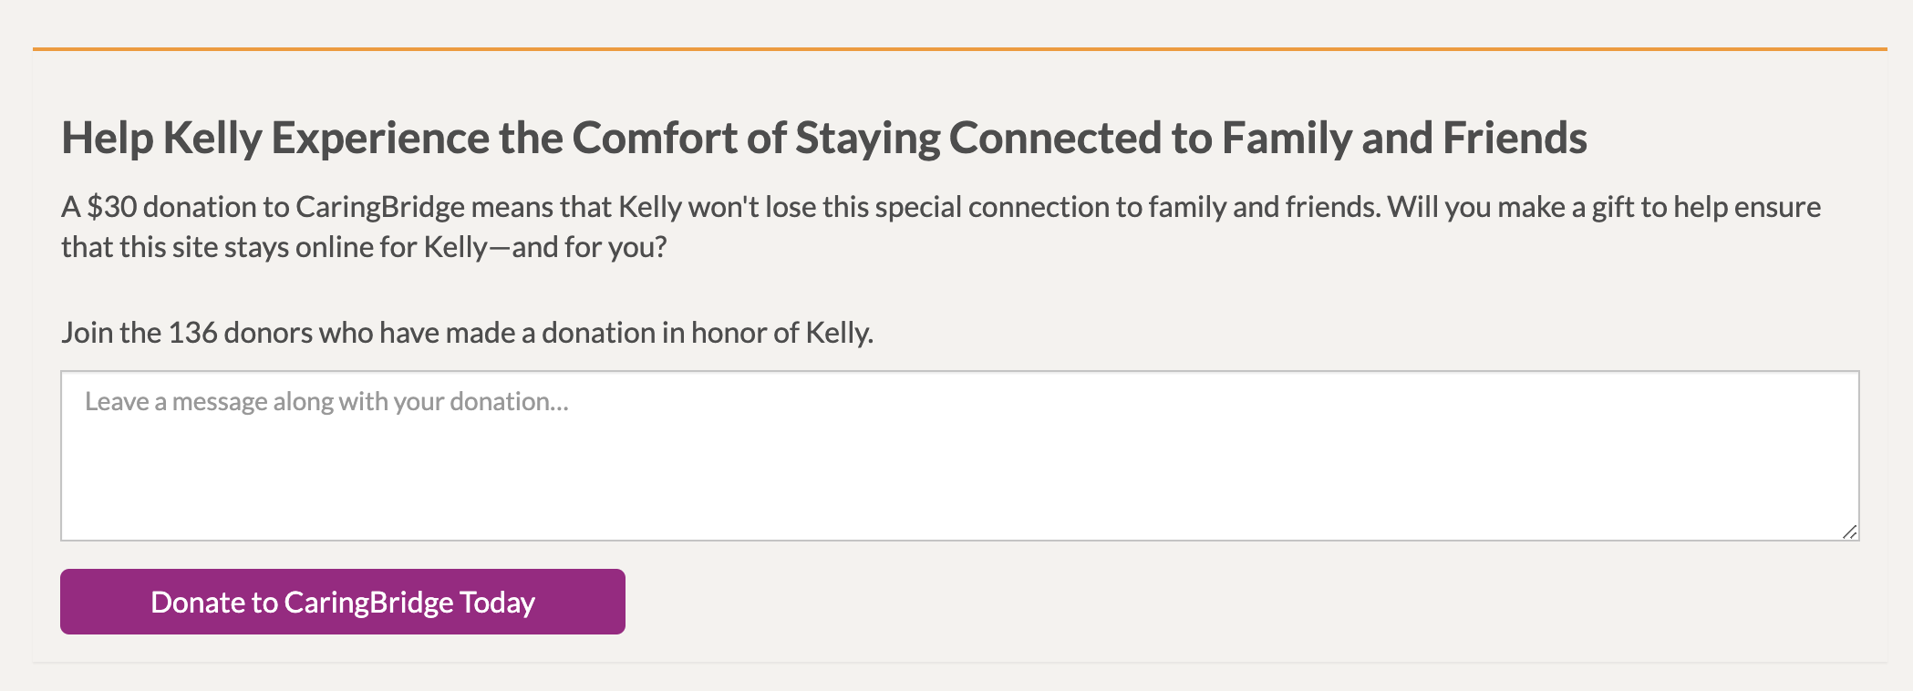Click the '$30' amount in description
Screen dimensions: 1913x691
click(x=111, y=208)
